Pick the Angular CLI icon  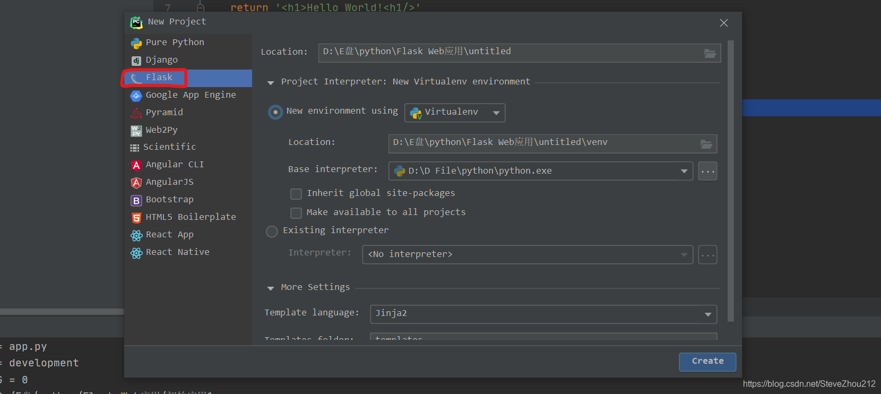(x=136, y=165)
